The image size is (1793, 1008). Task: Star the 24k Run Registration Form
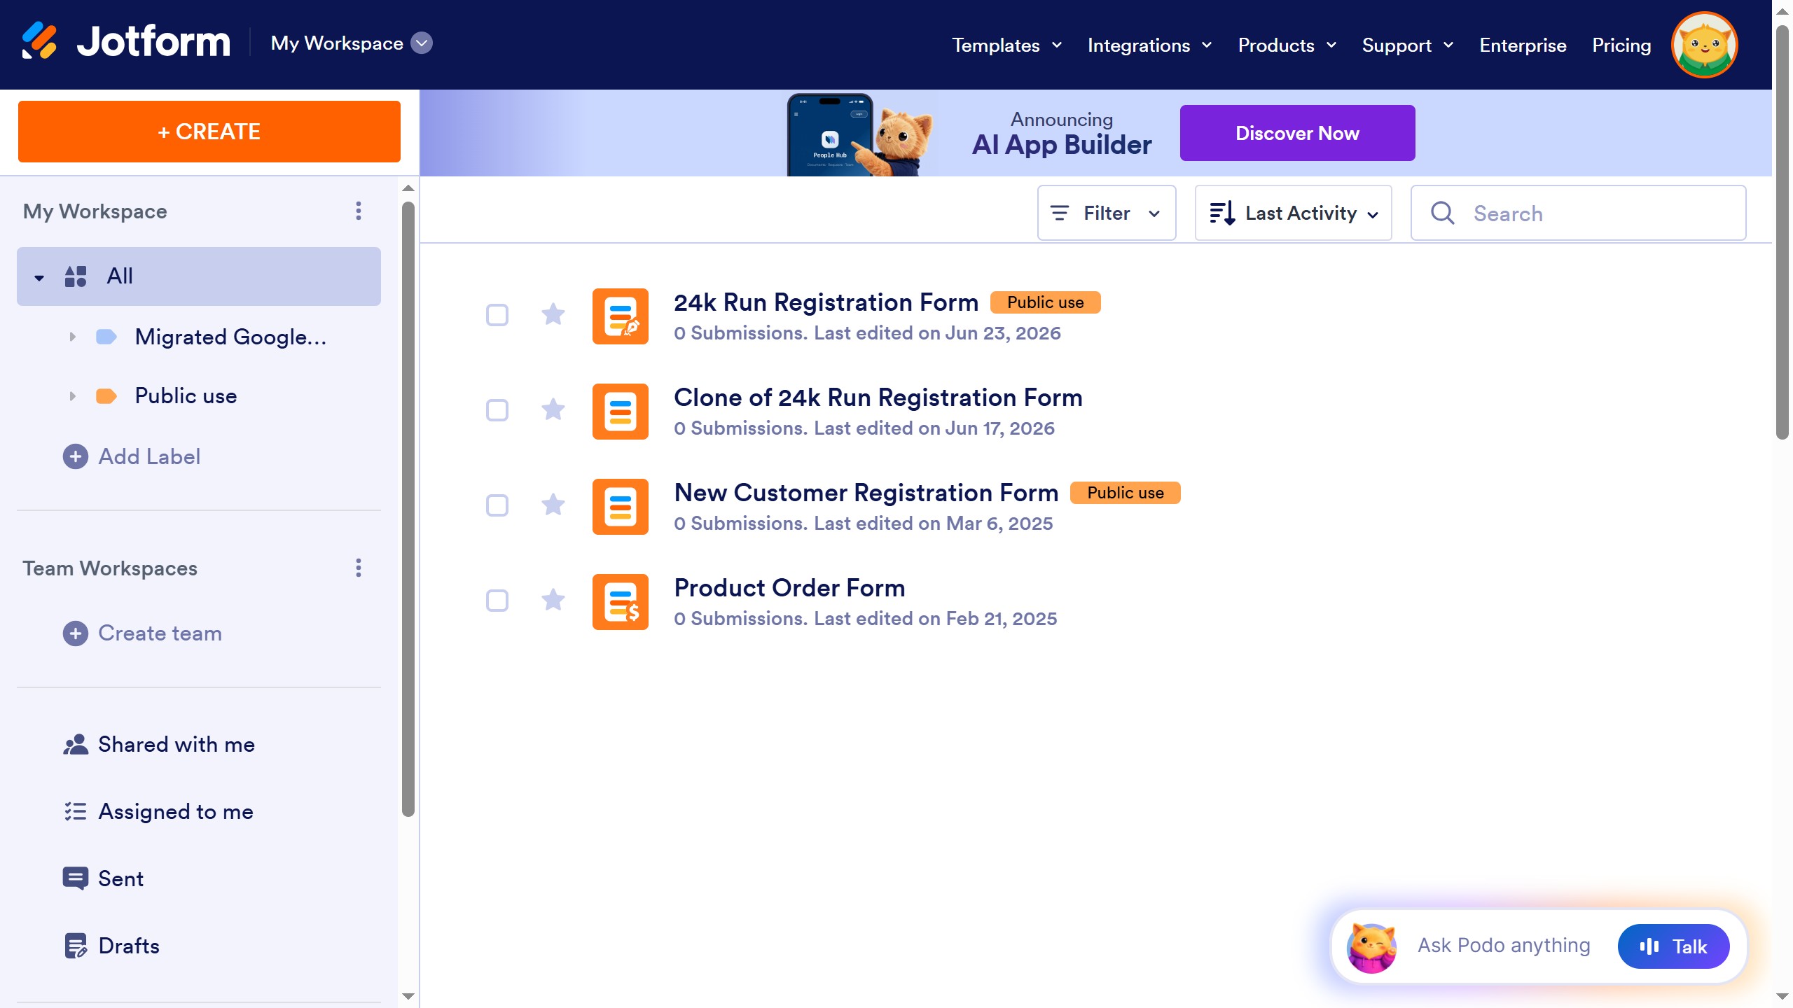(x=553, y=314)
